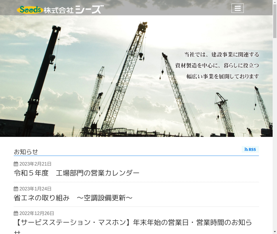This screenshot has width=277, height=234.
Task: Click the scrollbar down arrow
Action: [x=275, y=232]
